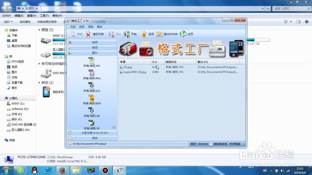The width and height of the screenshot is (312, 175).
Task: Expand the ROM Device DVD\CD\ISO panel
Action: point(92,133)
